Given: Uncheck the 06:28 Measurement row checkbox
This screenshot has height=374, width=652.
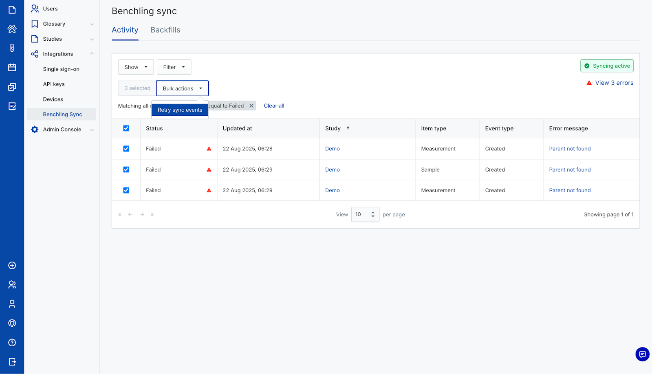Looking at the screenshot, I should 126,149.
